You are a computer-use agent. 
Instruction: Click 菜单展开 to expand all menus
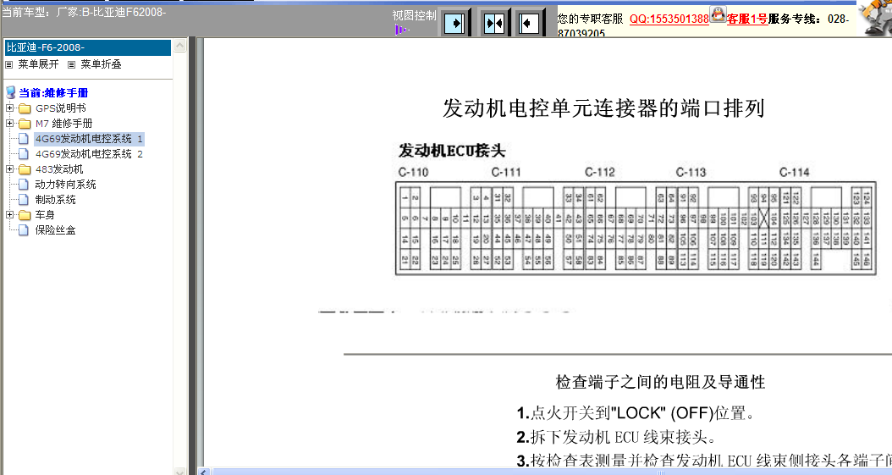(38, 64)
